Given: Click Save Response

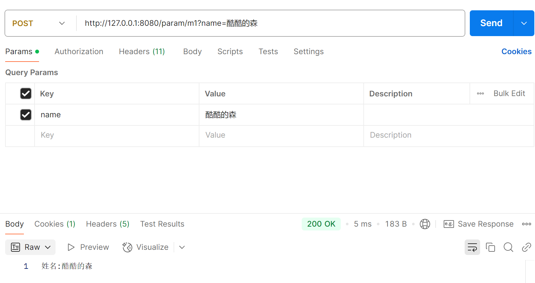Looking at the screenshot, I should point(478,224).
